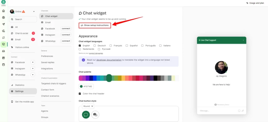
Task: Open the Home icon in left rail
Action: [3, 11]
